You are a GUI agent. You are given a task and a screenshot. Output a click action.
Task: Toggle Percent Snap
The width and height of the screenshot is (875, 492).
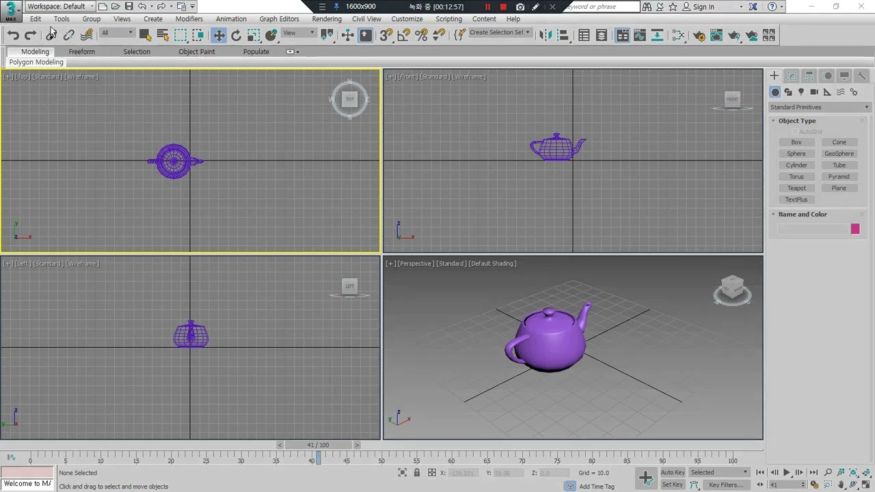(x=422, y=35)
